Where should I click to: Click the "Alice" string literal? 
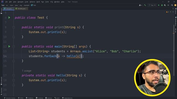point(100,51)
